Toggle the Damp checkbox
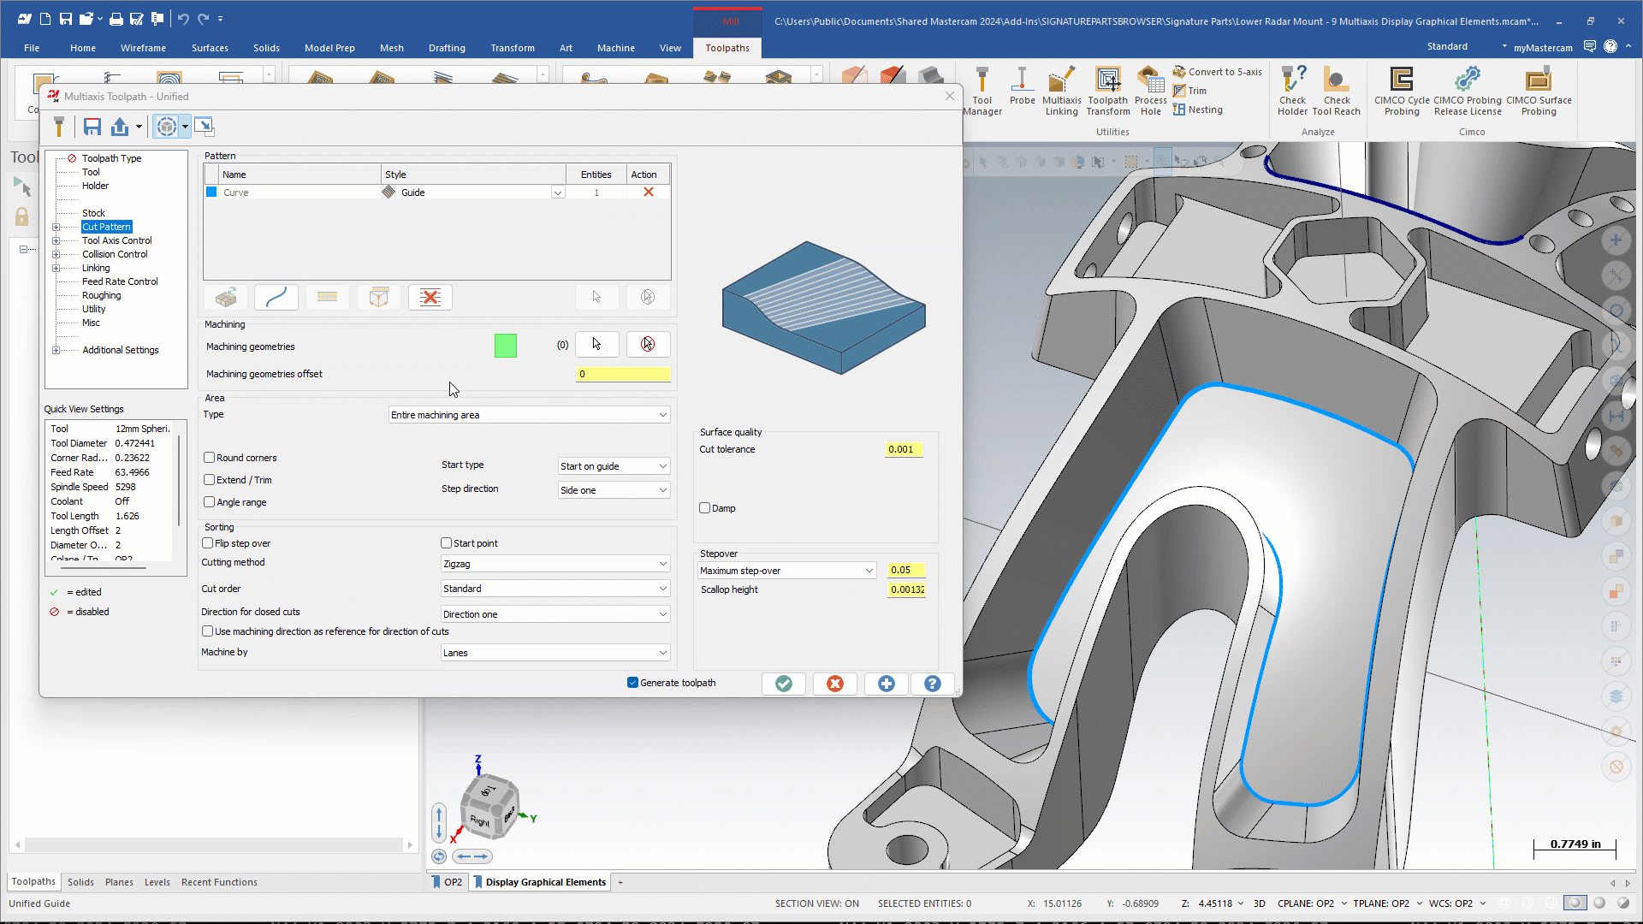This screenshot has width=1643, height=924. [x=705, y=508]
